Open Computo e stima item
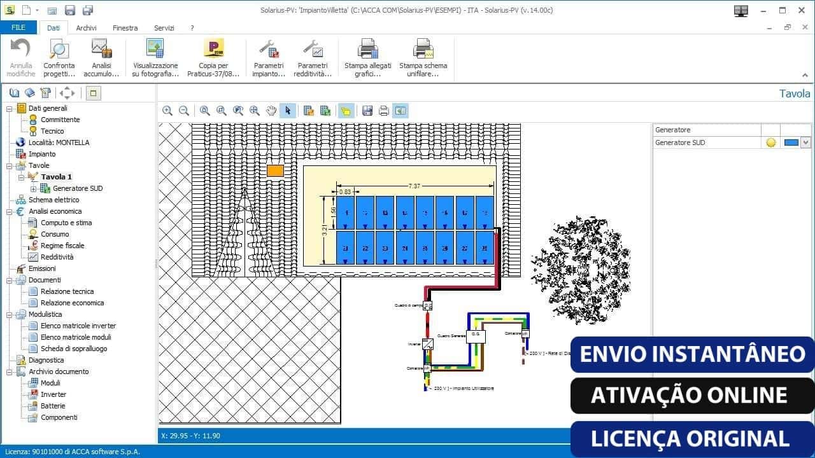Image resolution: width=815 pixels, height=458 pixels. click(x=66, y=223)
